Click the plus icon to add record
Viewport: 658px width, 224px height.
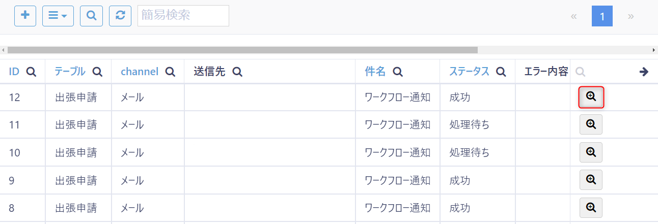(25, 16)
